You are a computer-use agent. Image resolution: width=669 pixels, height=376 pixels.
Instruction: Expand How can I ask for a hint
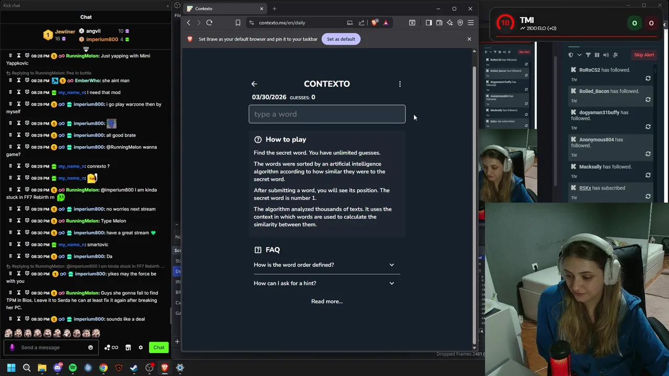click(327, 283)
